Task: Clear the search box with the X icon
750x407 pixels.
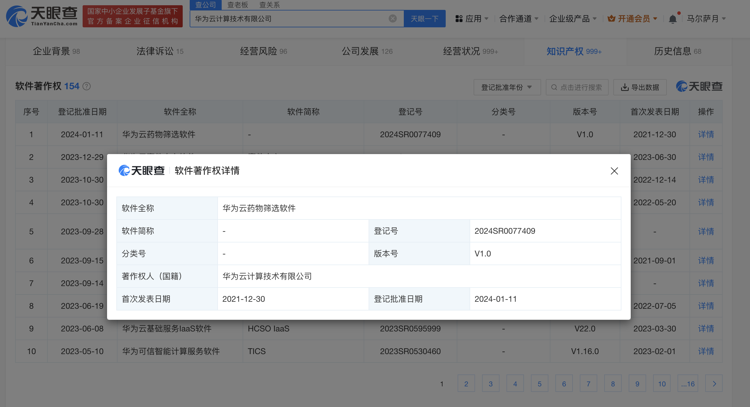Action: [x=392, y=19]
